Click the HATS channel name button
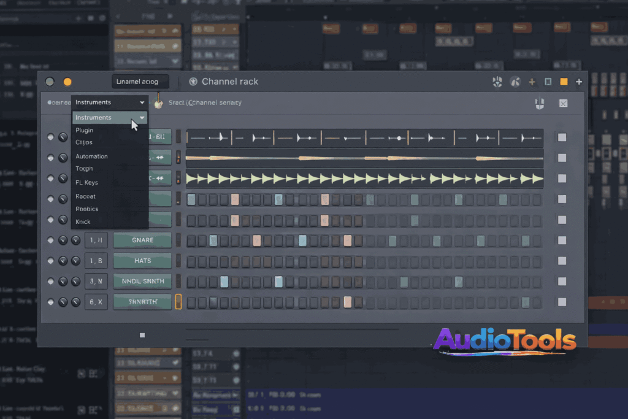Viewport: 628px width, 419px height. [142, 261]
